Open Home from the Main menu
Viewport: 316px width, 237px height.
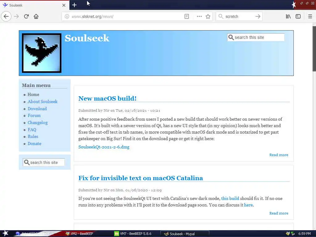33,94
